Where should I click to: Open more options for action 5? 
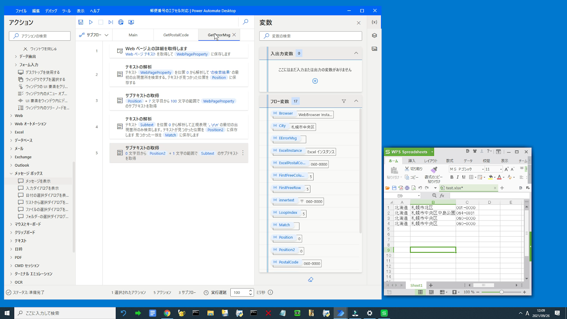tap(243, 153)
